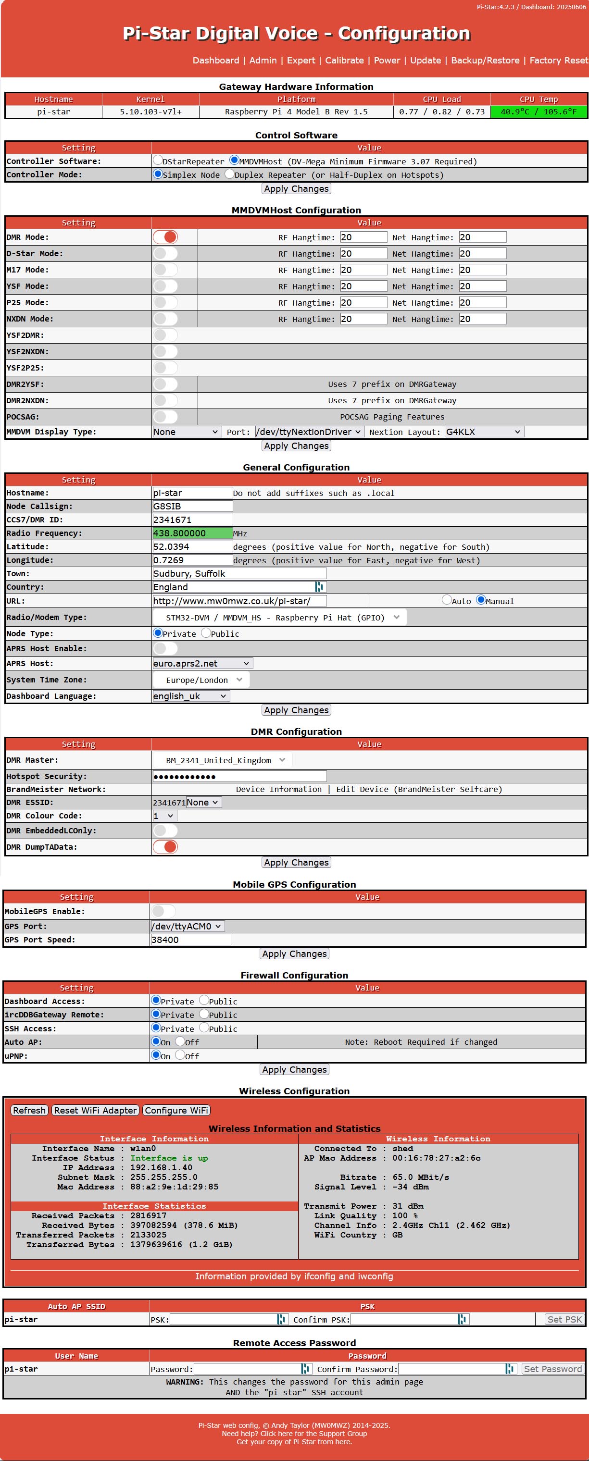Image resolution: width=589 pixels, height=1461 pixels.
Task: Open Update page
Action: point(425,60)
